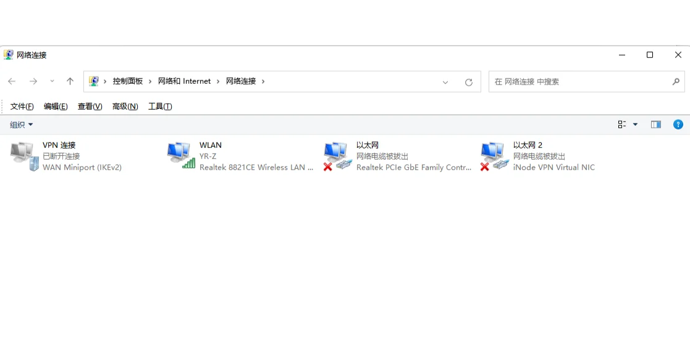Select the WLAN adapter icon
Screen dimensions: 690x344
(x=181, y=155)
